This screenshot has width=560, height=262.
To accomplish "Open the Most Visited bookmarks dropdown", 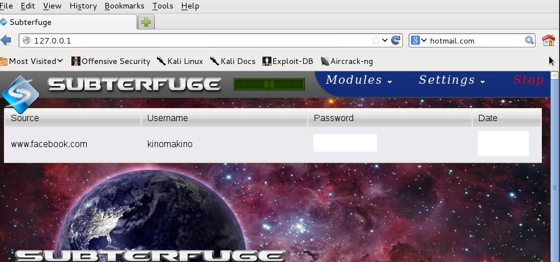I will point(32,61).
